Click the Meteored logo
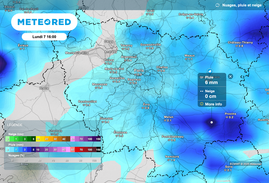The height and width of the screenshot is (183, 269). click(44, 22)
